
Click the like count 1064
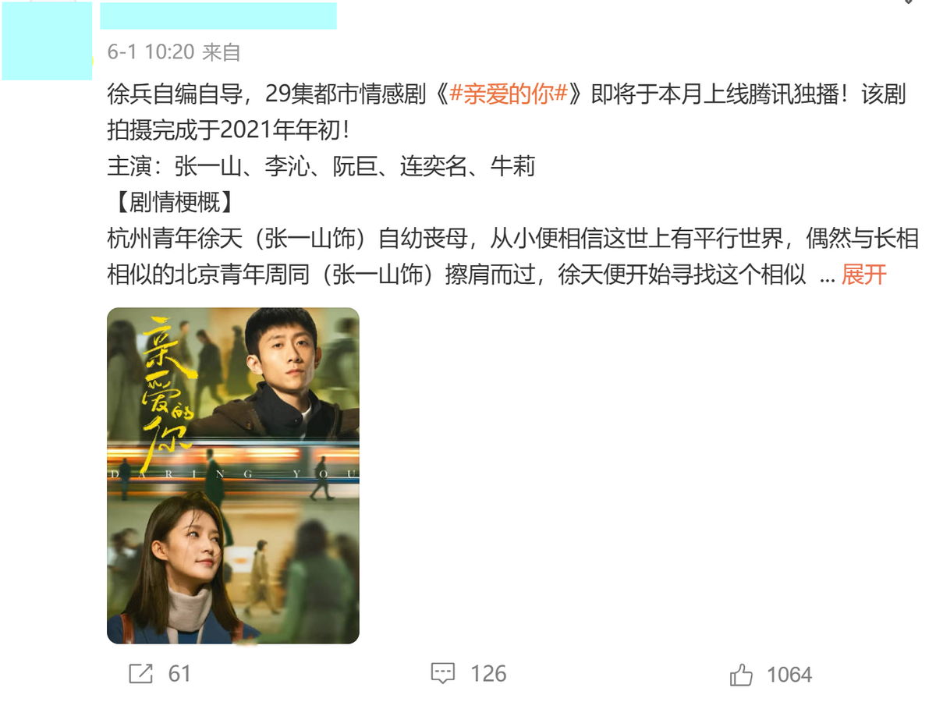tap(789, 675)
